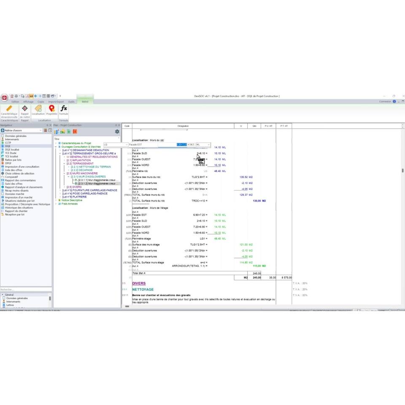Viewport: 405px width, 405px height.
Task: Open the ML unit dropdown
Action: point(208,145)
